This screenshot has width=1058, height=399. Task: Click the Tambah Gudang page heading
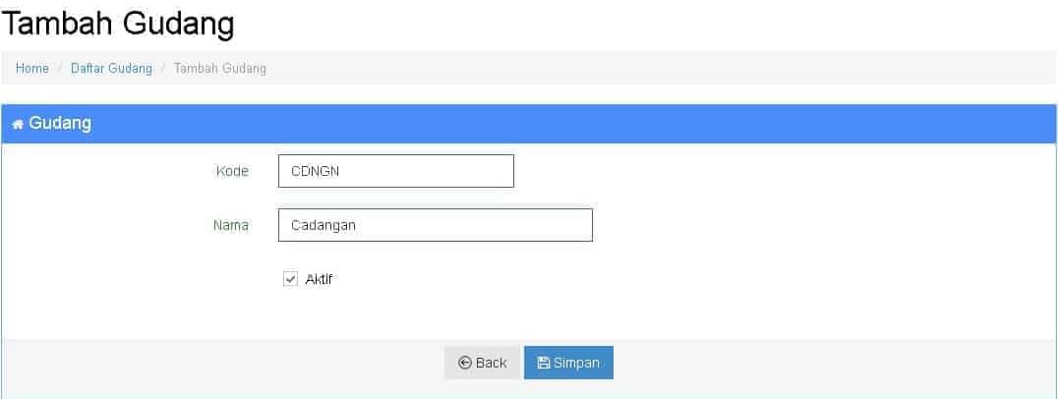tap(118, 24)
